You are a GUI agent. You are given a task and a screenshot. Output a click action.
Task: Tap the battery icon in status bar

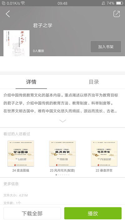coord(119,3)
